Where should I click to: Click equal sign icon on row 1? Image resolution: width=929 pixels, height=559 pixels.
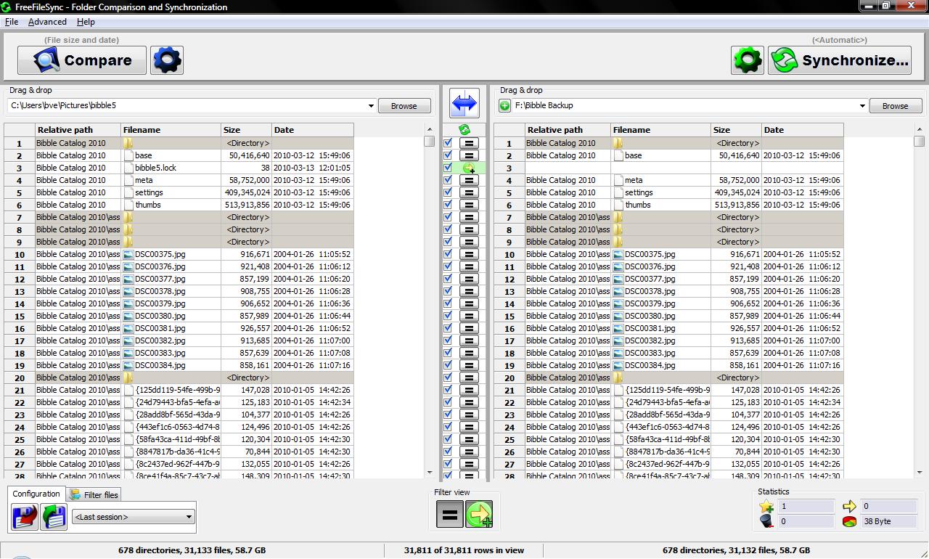[469, 143]
